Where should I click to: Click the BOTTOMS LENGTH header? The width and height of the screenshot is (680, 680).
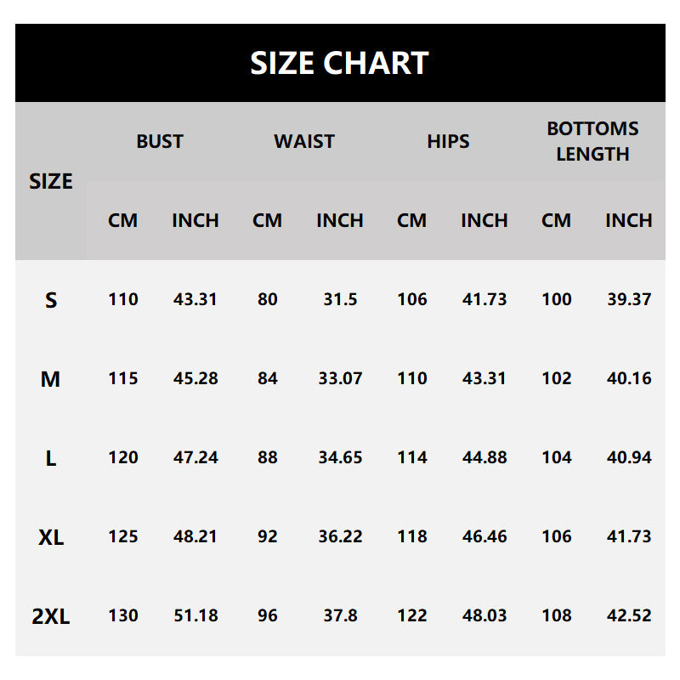pos(592,141)
